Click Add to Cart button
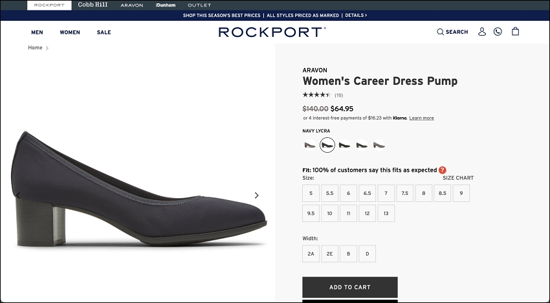The height and width of the screenshot is (303, 550). 349,287
